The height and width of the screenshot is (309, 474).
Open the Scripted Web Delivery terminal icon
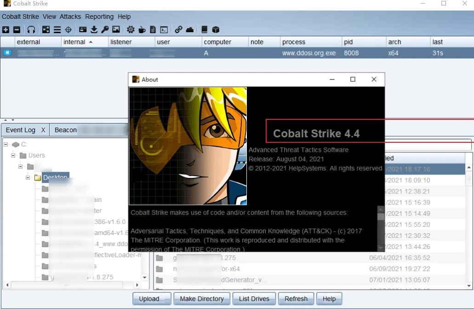tap(164, 29)
